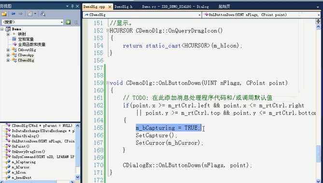Viewport: 323px width, 183px height.
Task: Click the scroll up arrow of member list
Action: 77,126
